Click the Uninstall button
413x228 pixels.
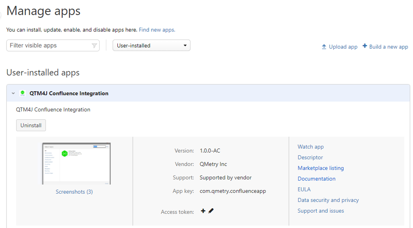(31, 125)
